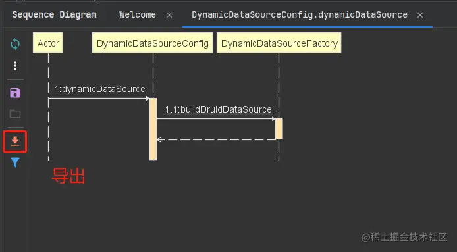Export the sequence diagram with the download icon
Image resolution: width=457 pixels, height=252 pixels.
[15, 141]
